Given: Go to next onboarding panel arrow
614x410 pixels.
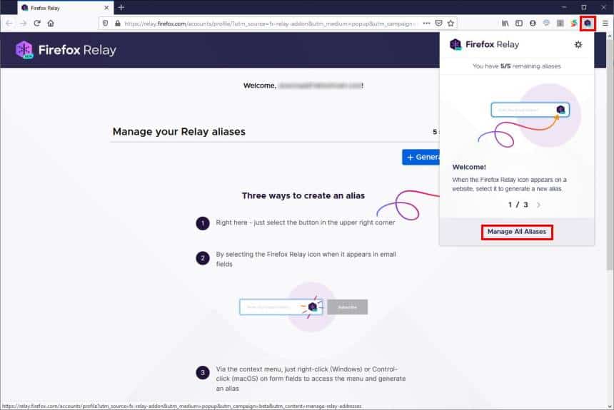Looking at the screenshot, I should click(538, 205).
